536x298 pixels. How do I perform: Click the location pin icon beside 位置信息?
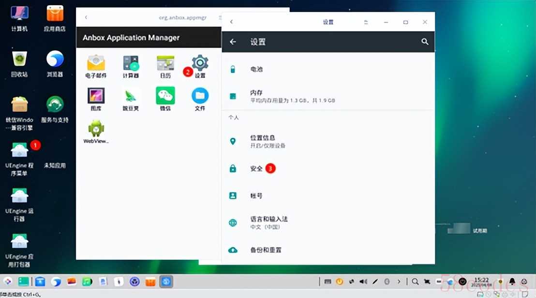[233, 141]
